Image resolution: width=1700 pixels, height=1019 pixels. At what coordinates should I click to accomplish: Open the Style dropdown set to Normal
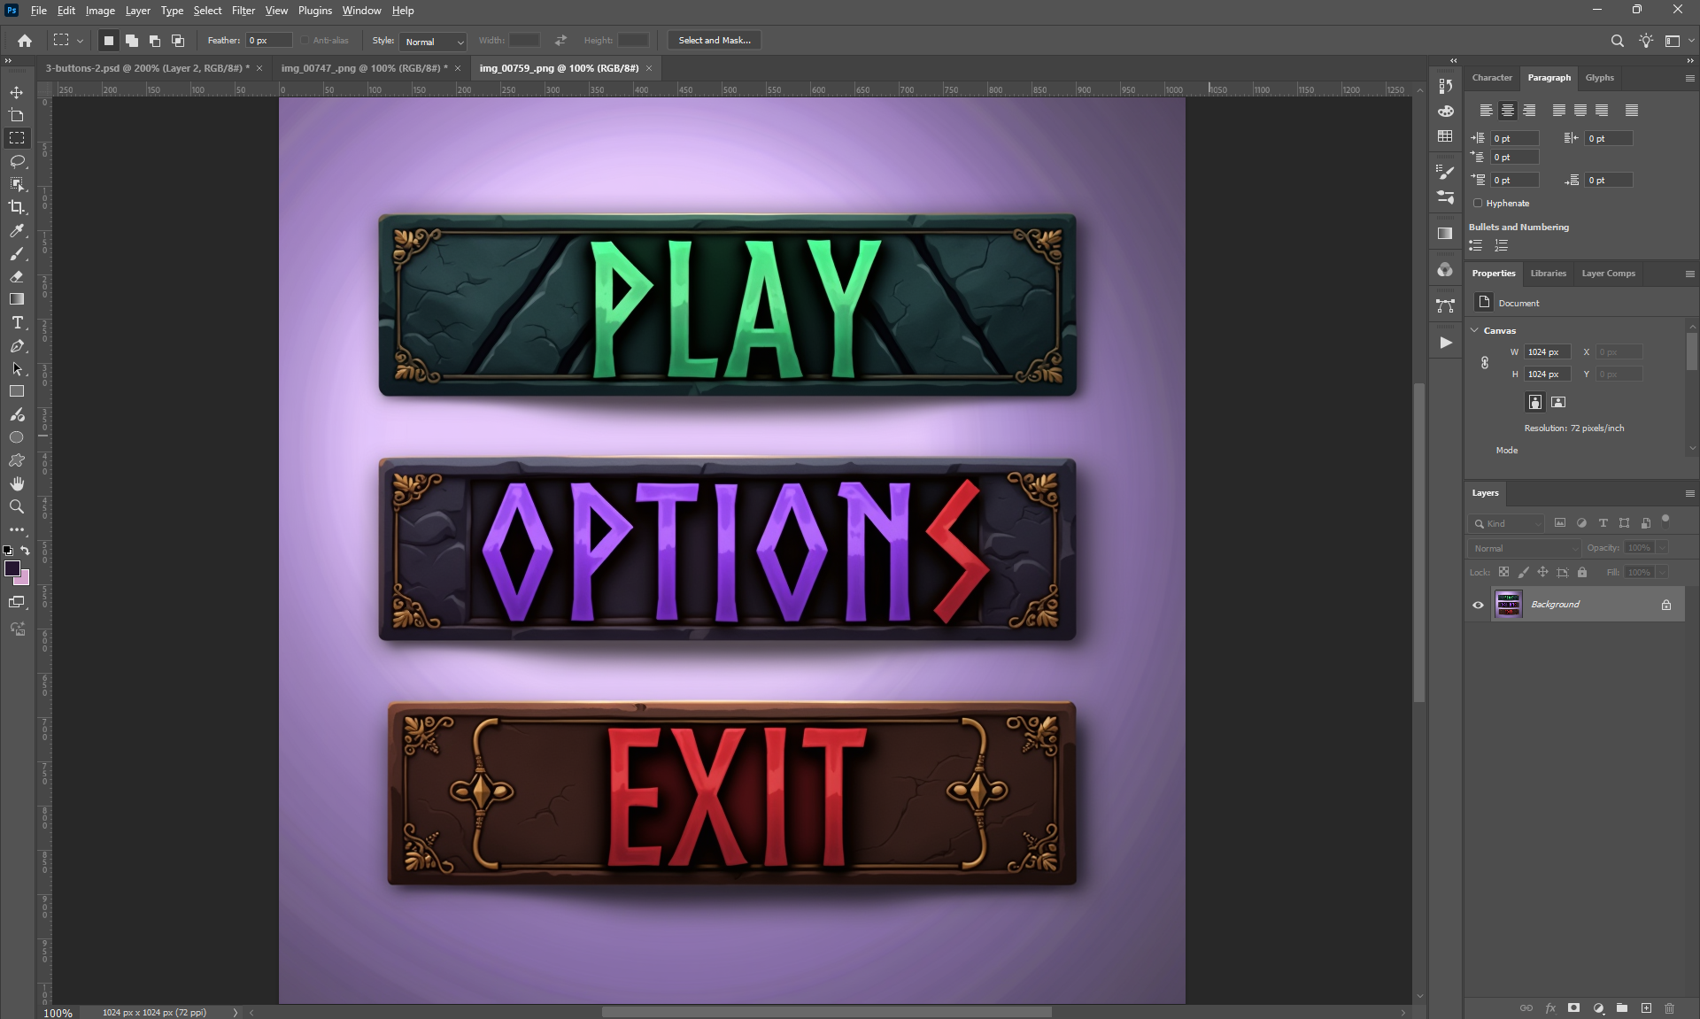coord(433,41)
